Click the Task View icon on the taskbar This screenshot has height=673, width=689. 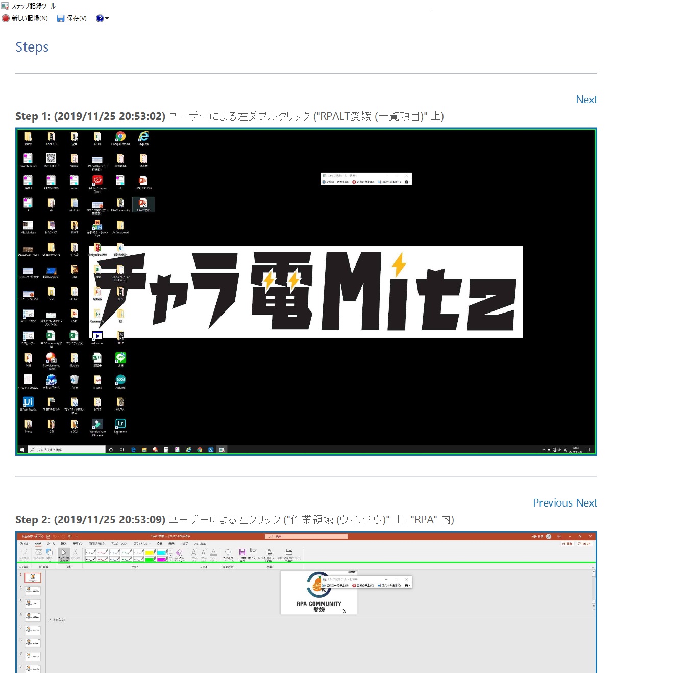tap(121, 450)
